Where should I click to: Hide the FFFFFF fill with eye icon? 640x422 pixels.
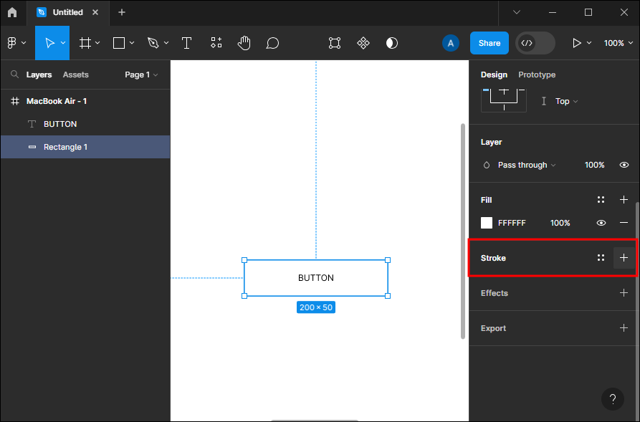(x=601, y=223)
